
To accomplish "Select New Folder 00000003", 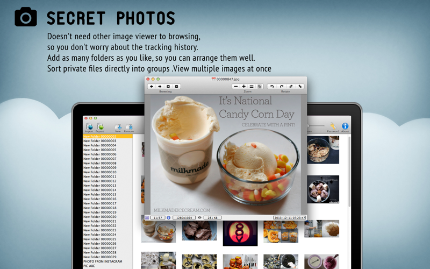I will pos(108,141).
